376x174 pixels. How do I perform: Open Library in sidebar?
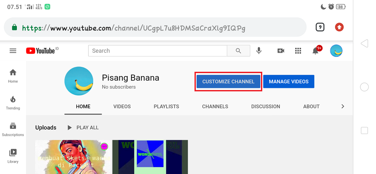13,156
